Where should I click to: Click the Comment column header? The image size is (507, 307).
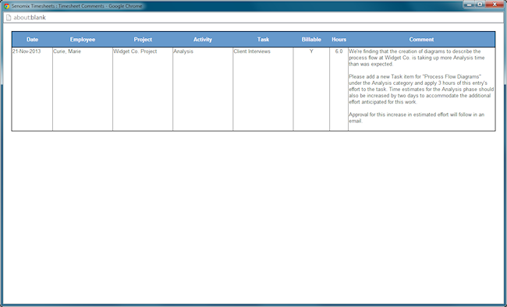click(x=421, y=40)
